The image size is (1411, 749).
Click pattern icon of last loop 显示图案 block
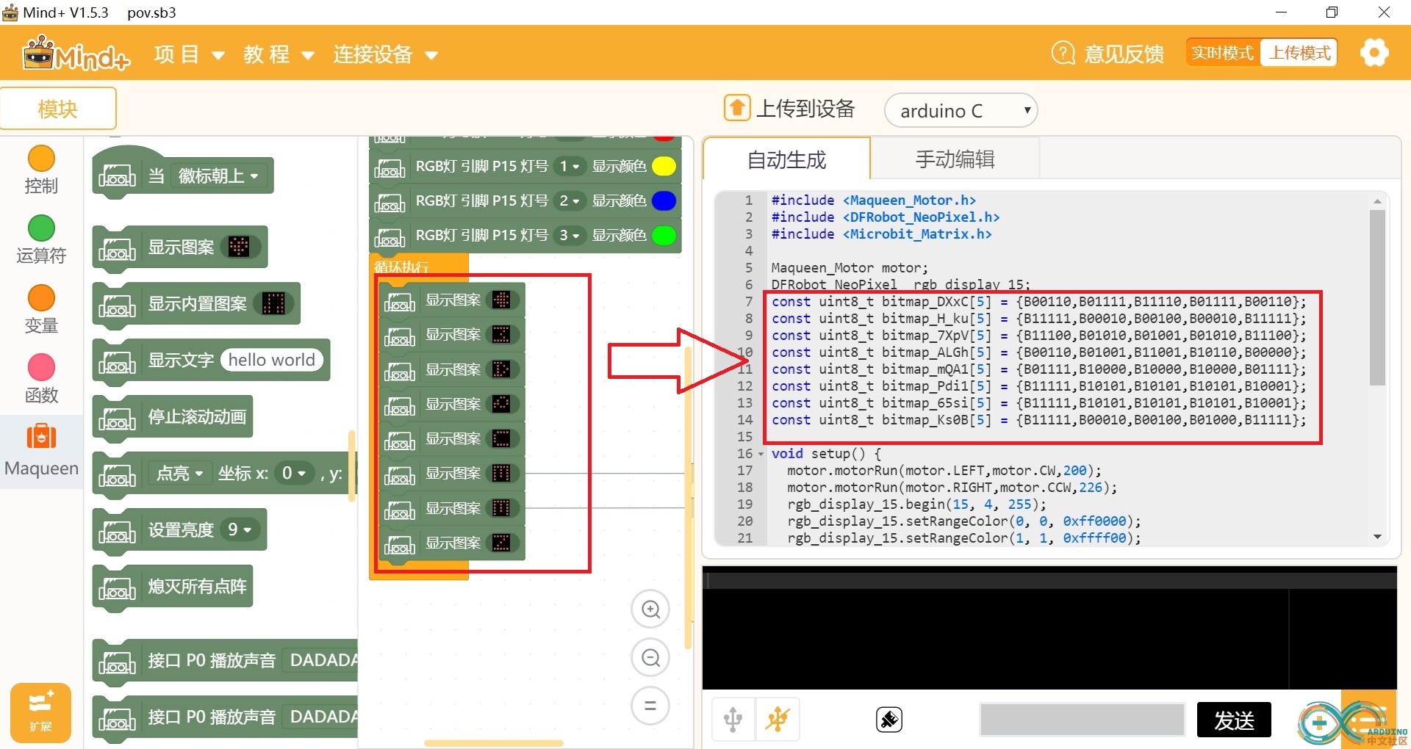coord(501,543)
